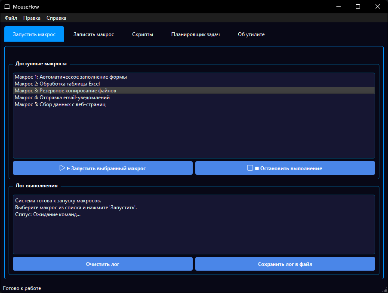Image resolution: width=388 pixels, height=293 pixels.
Task: Switch to the Записать макрос tab
Action: tap(94, 34)
